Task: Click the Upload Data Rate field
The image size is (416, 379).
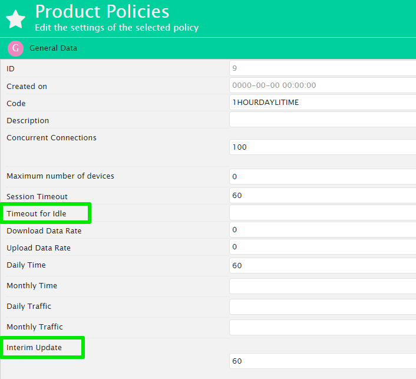Action: tap(322, 248)
